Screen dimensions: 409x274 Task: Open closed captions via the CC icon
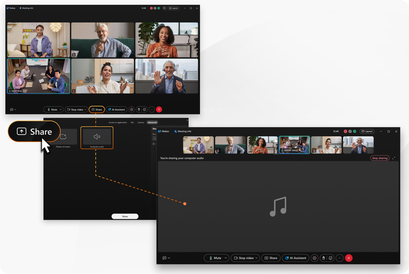click(11, 109)
